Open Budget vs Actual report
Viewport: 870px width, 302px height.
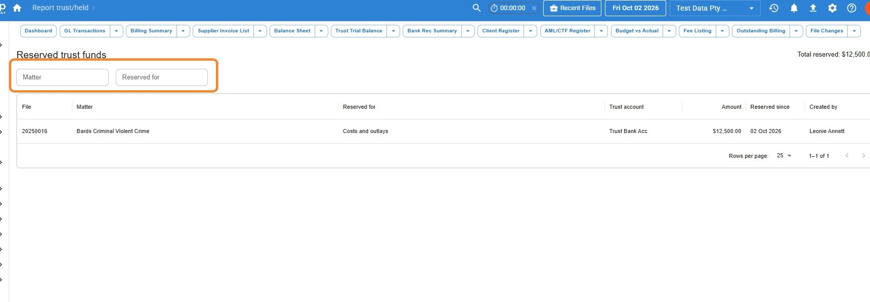coord(637,31)
